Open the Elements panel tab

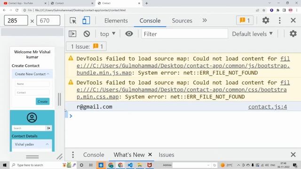click(x=116, y=21)
